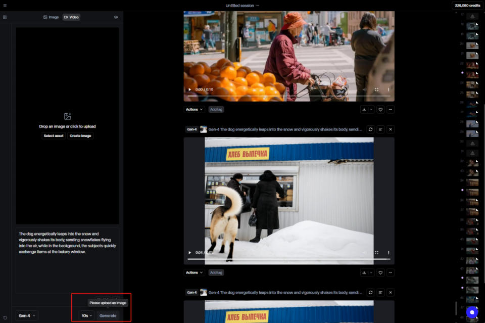Click the Select asset button
Screen dimensions: 485x323
pos(54,136)
